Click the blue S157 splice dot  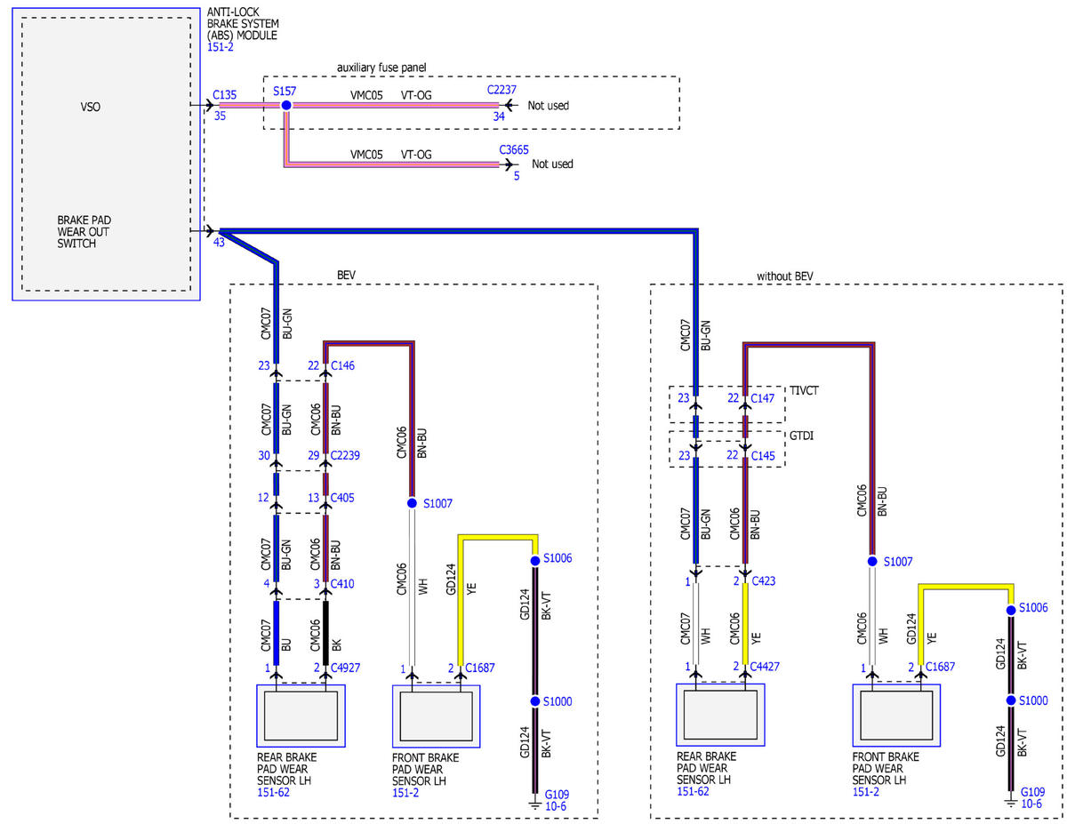pyautogui.click(x=286, y=106)
